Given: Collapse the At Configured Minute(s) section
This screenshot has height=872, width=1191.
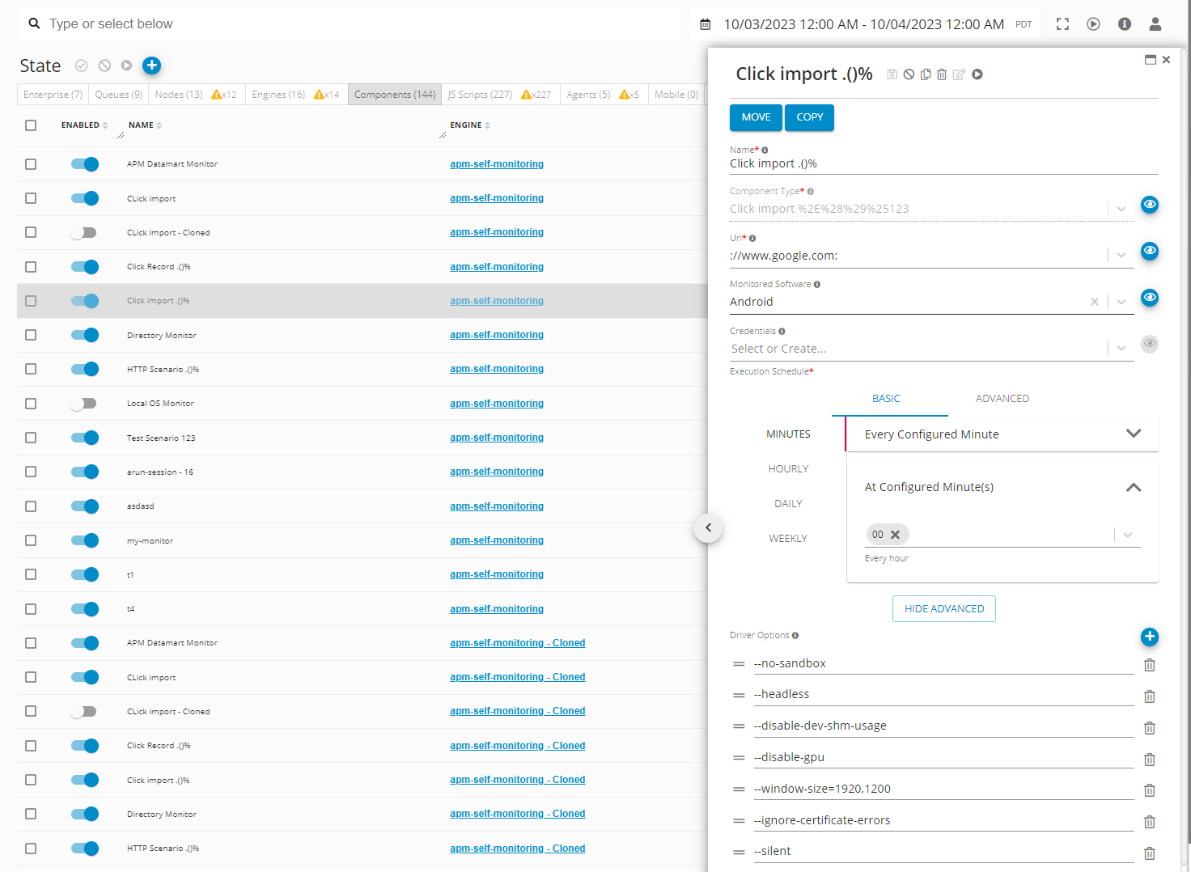Looking at the screenshot, I should pos(1133,487).
